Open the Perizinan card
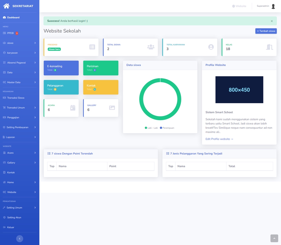 click(x=101, y=68)
